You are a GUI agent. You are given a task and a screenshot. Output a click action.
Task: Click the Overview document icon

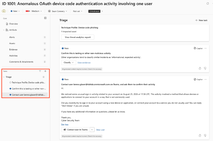7,24
